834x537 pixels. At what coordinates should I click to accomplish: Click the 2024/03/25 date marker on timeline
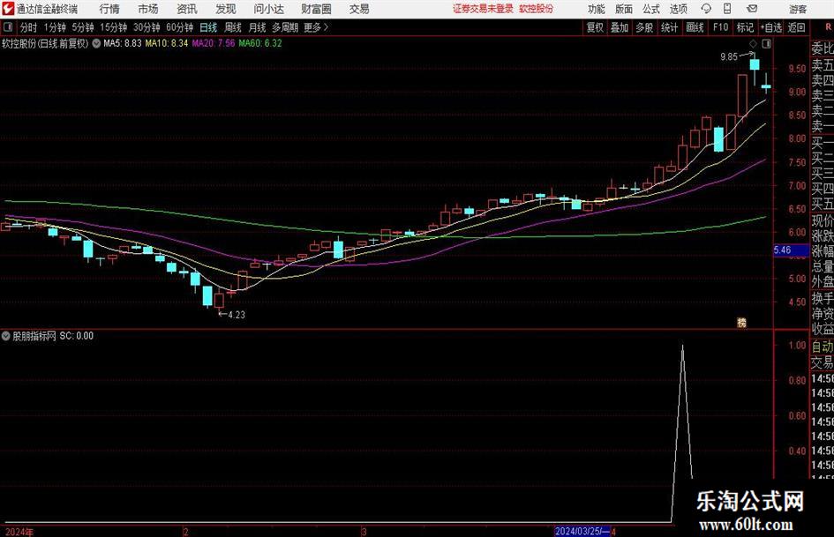click(x=582, y=531)
